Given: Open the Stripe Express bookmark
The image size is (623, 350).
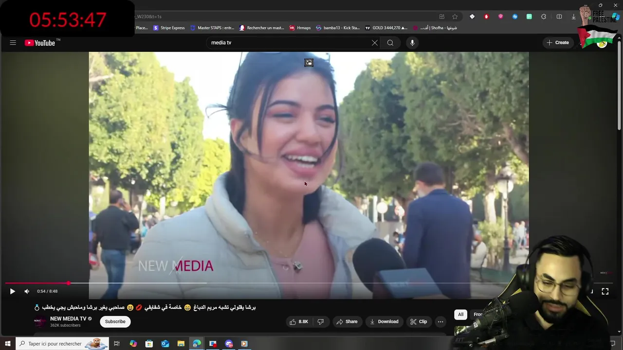Looking at the screenshot, I should (169, 28).
